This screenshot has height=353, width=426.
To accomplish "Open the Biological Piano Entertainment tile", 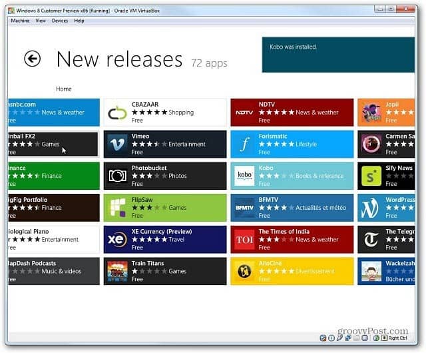I will (x=54, y=240).
